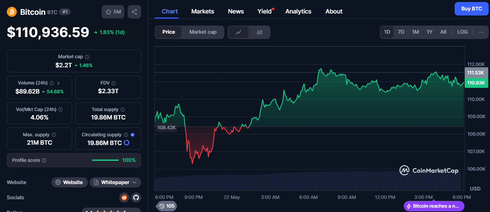Click the circulating supply ring indicator

(127, 143)
